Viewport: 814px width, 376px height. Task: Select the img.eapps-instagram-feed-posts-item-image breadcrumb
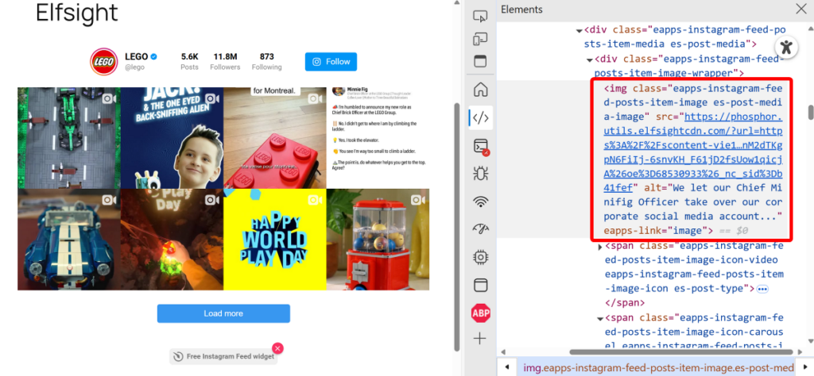[658, 368]
